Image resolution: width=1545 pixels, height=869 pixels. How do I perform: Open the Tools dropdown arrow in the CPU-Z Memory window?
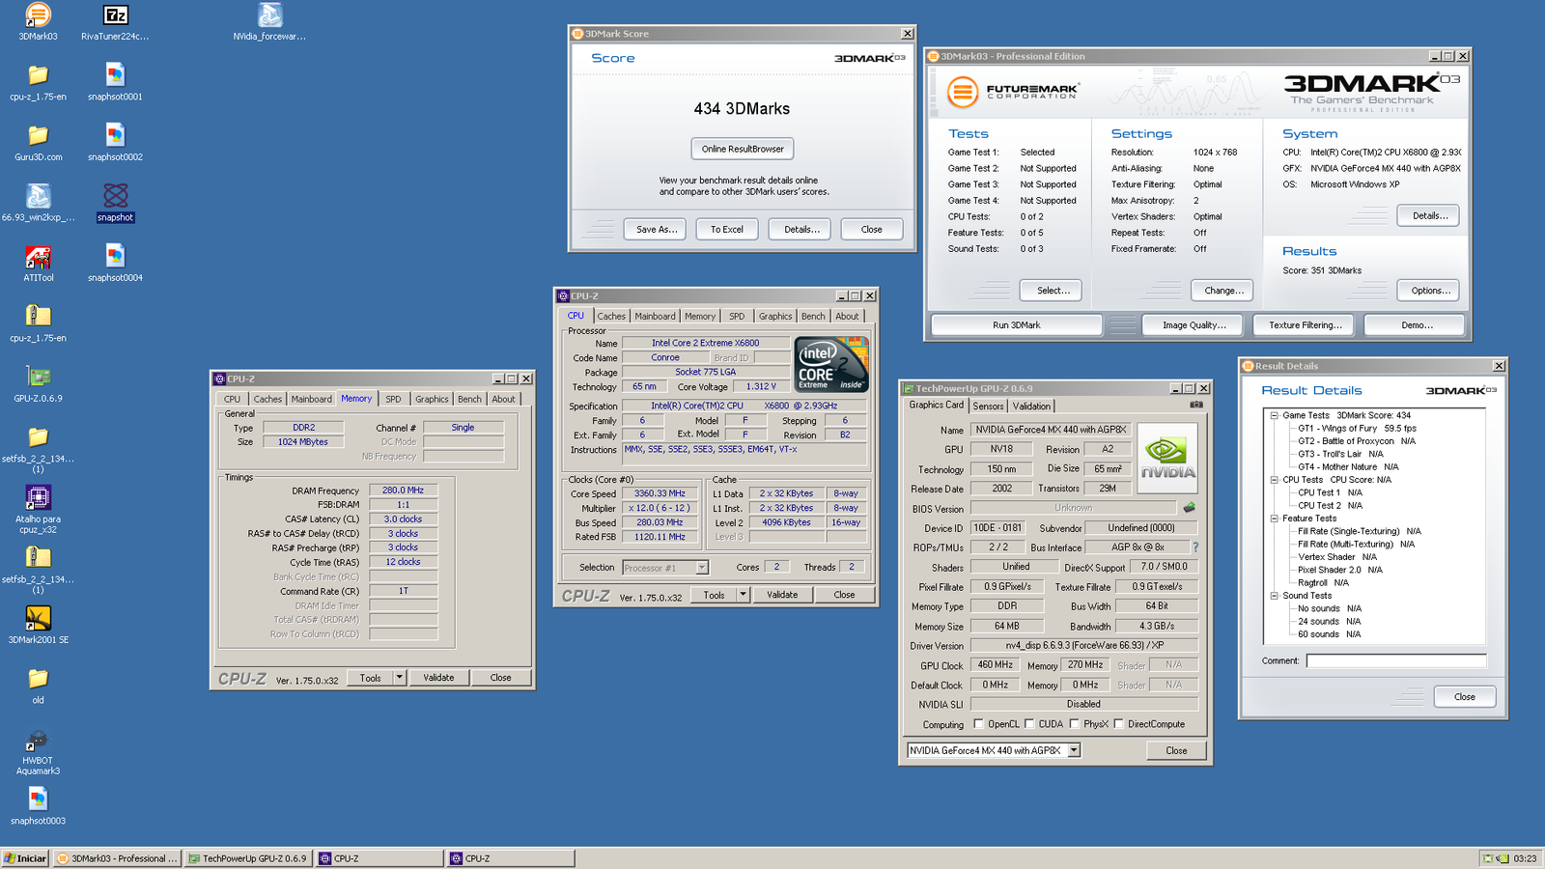[x=399, y=678]
